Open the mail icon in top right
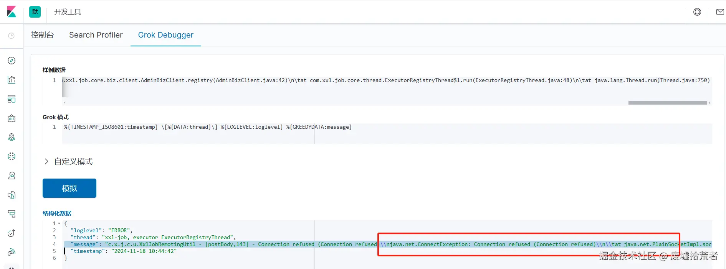This screenshot has width=726, height=269. click(x=720, y=12)
